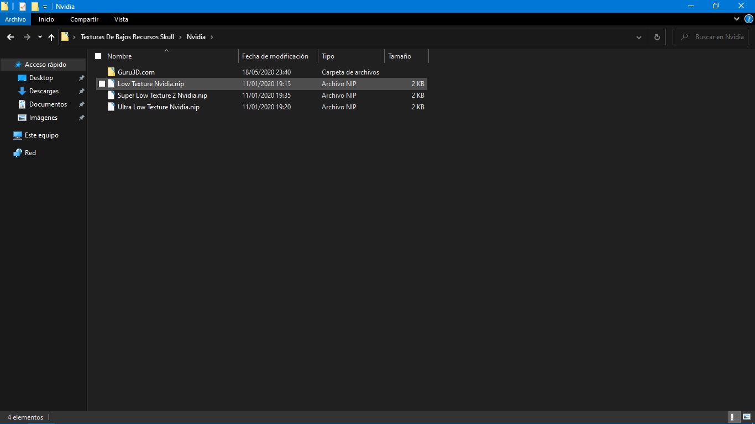Click the Nvidia breadcrumb in address bar
This screenshot has height=424, width=755.
(x=196, y=37)
